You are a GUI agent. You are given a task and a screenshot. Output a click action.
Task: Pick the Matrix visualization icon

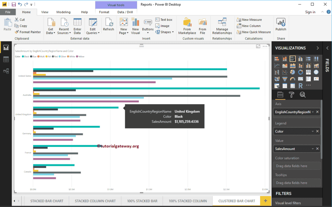click(292, 86)
